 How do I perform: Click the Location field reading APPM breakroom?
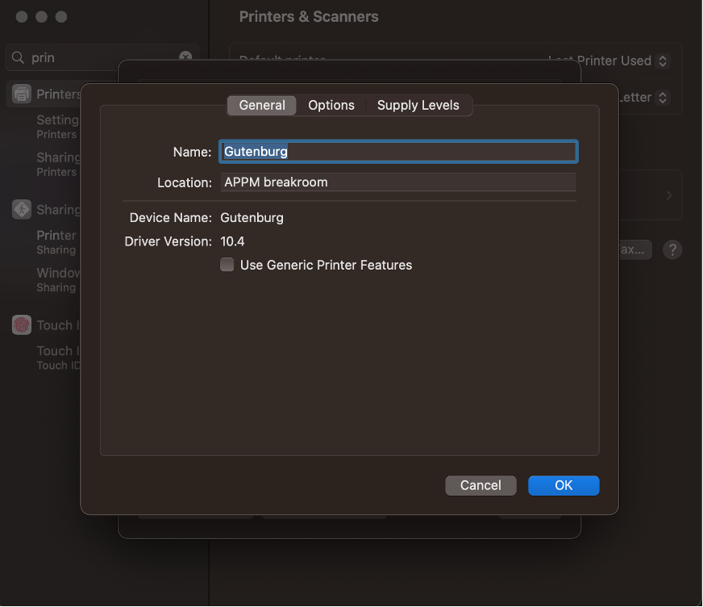click(x=398, y=182)
